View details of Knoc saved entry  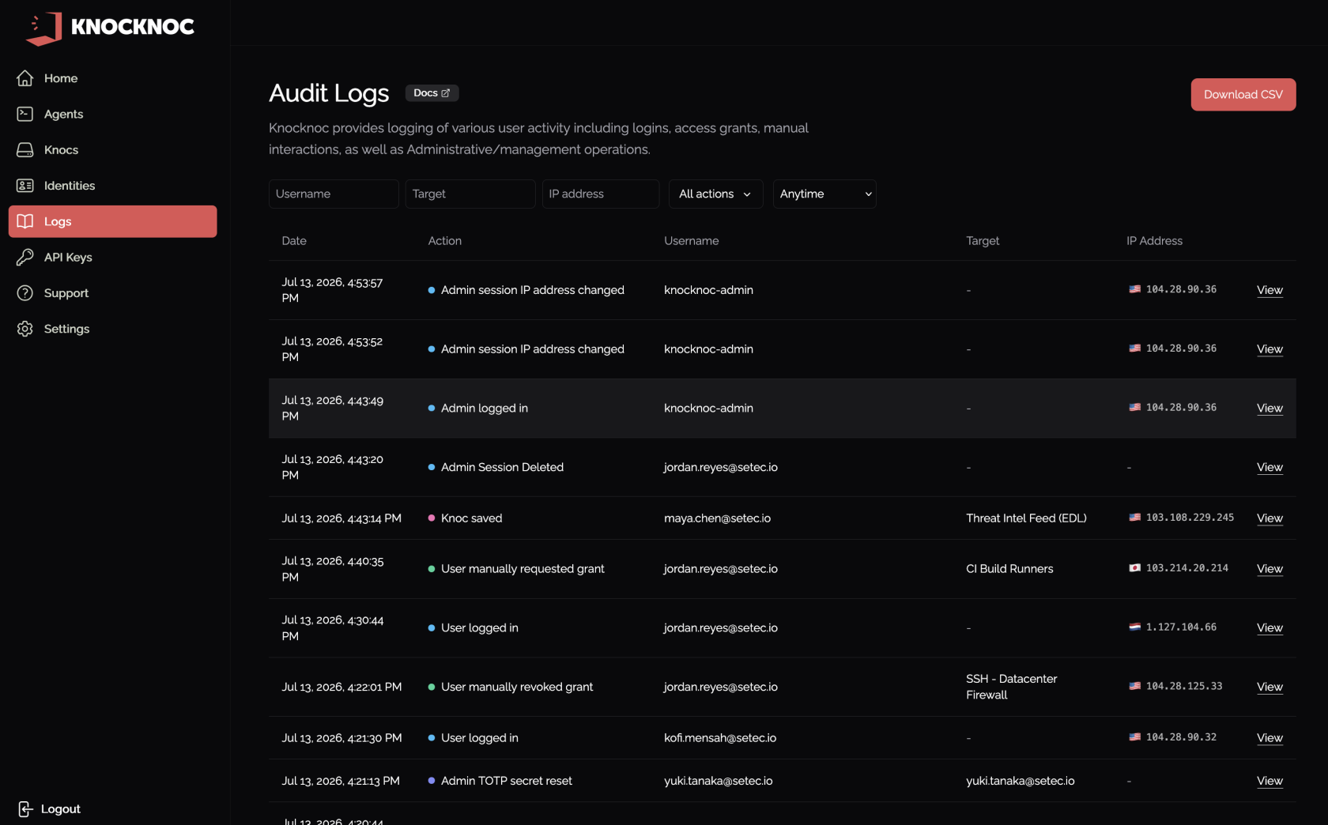1270,518
